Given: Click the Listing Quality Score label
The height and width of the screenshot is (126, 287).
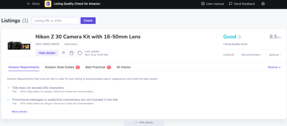Looking at the screenshot, I should tap(235, 44).
